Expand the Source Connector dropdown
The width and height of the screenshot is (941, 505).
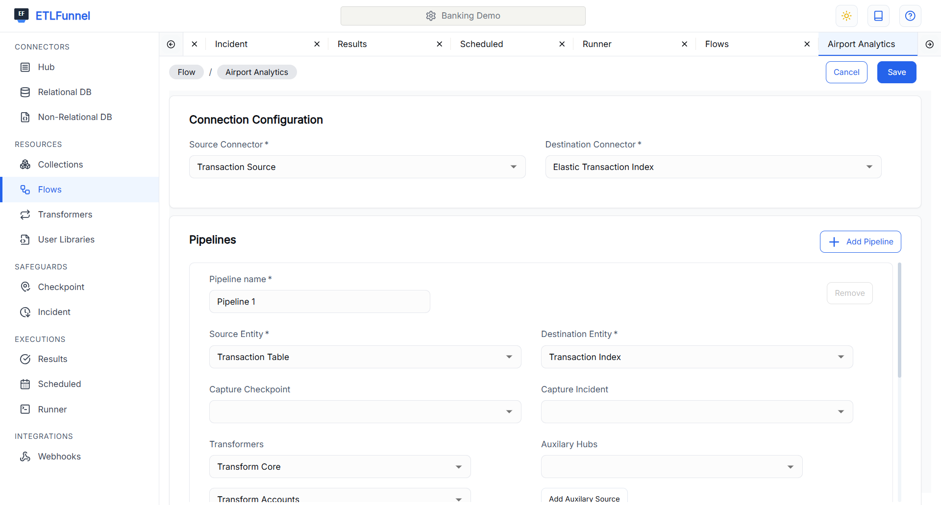357,167
